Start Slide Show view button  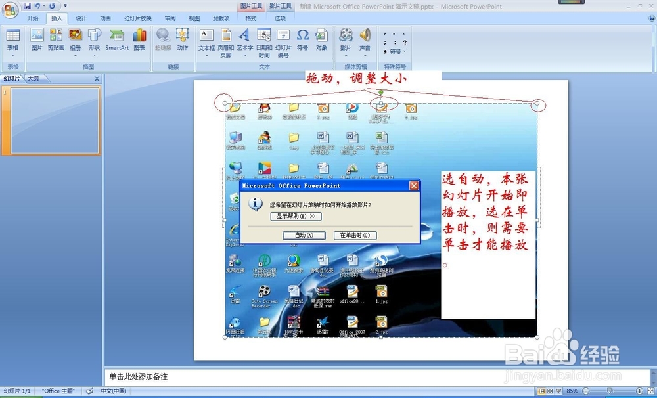[558, 391]
